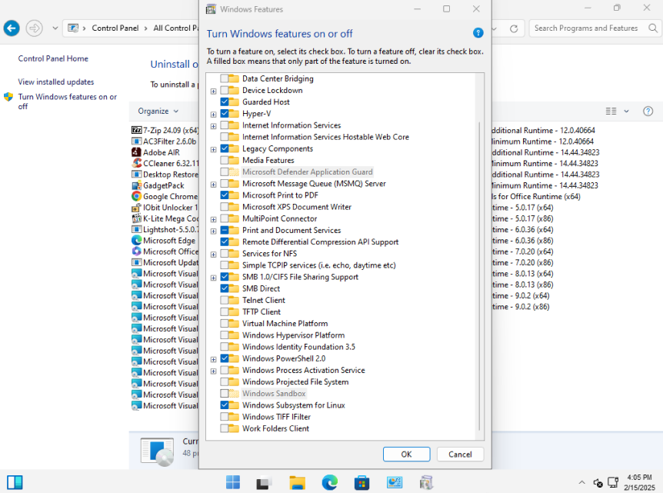
Task: Click the view options icon in Programs list
Action: tap(611, 112)
